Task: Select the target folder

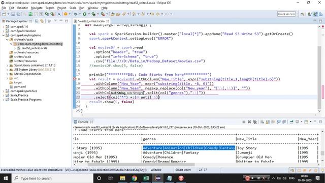Action: click(18, 82)
